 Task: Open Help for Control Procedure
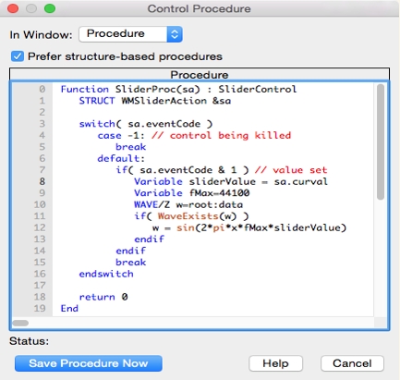(x=275, y=363)
